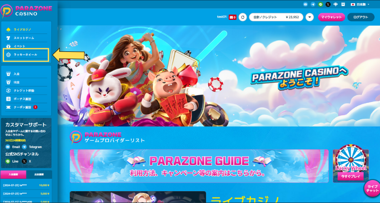Click the クレジット移動 coin icon
The width and height of the screenshot is (380, 203).
pyautogui.click(x=9, y=91)
